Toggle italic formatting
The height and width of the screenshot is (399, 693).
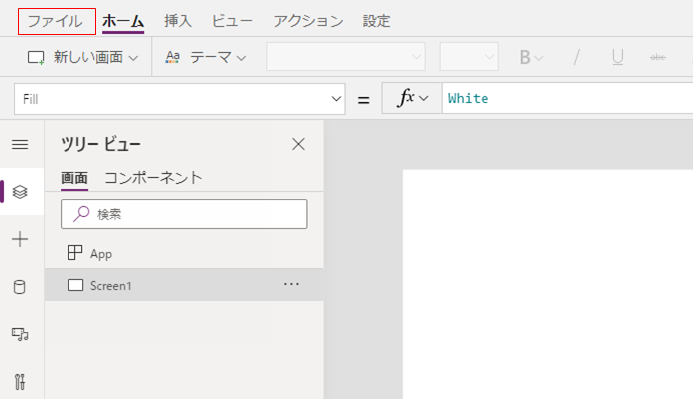coord(576,57)
